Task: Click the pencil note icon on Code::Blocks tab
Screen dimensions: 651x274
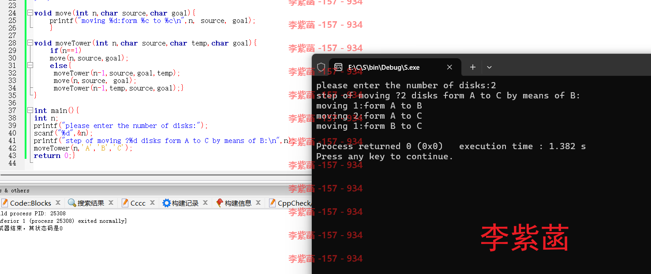Action: pyautogui.click(x=4, y=203)
